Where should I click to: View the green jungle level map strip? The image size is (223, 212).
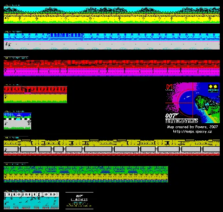[86, 174]
